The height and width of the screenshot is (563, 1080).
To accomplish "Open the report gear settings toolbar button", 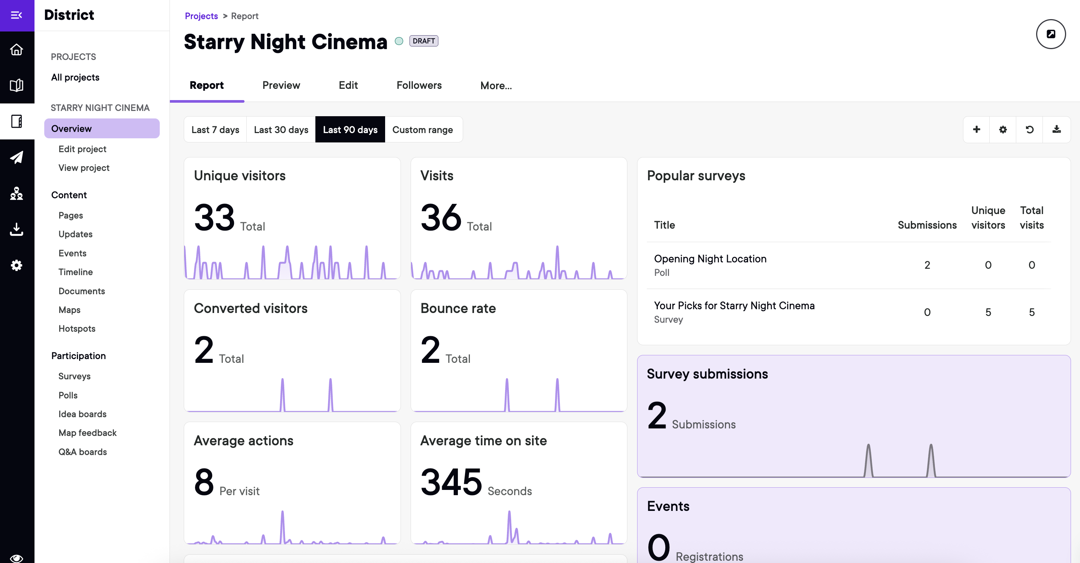I will [x=1002, y=130].
